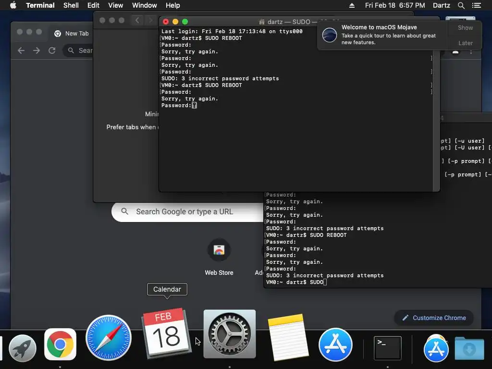
Task: Open the Terminal menu
Action: click(40, 5)
